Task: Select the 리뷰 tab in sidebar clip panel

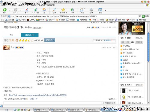Action: pos(133,42)
